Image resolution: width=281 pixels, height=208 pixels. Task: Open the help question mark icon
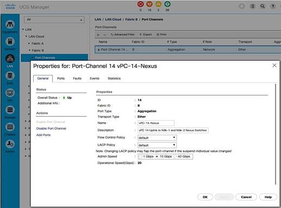pyautogui.click(x=273, y=6)
